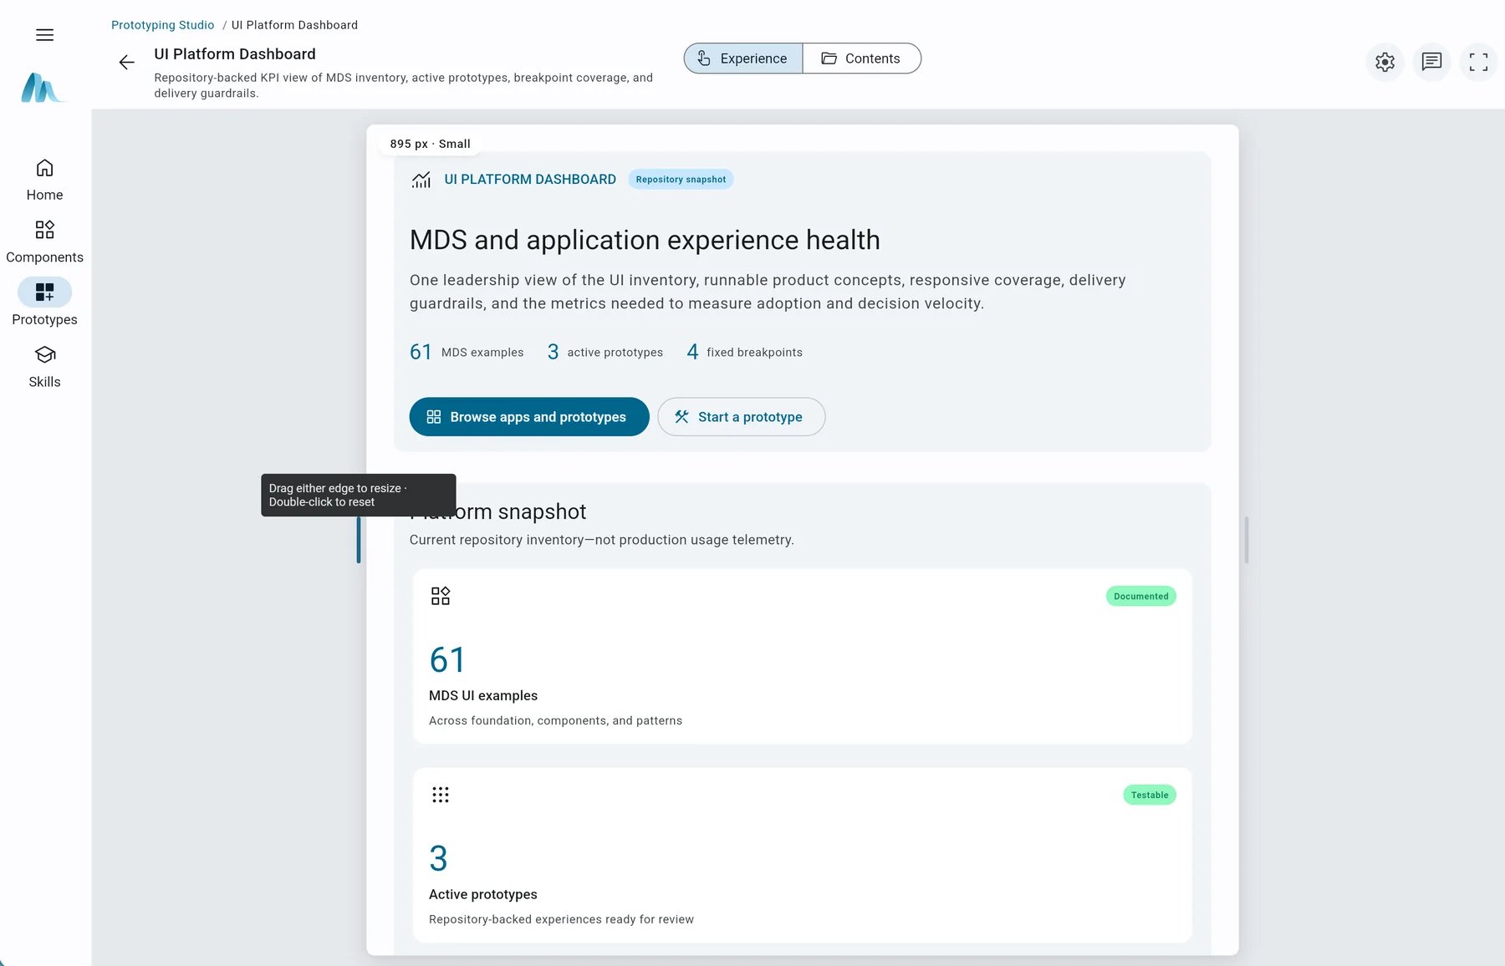
Task: Click the Active prototypes grid icon
Action: [x=441, y=795]
